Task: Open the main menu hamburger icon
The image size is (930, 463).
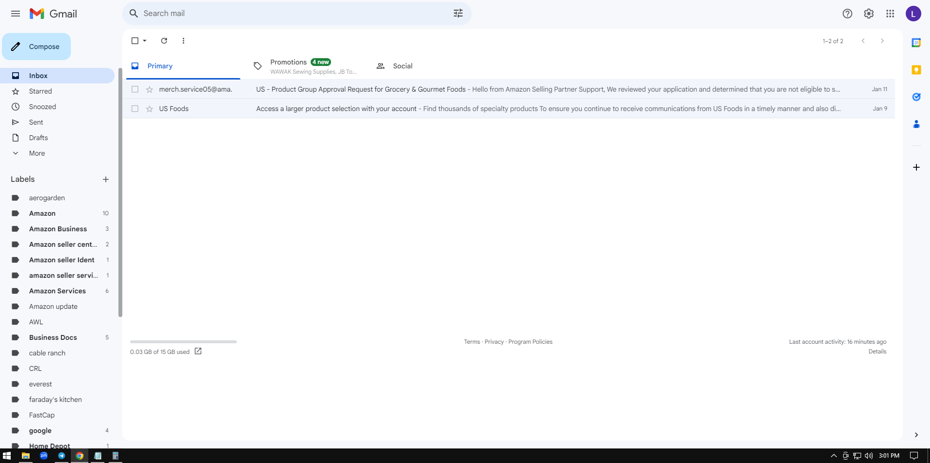Action: (x=16, y=14)
